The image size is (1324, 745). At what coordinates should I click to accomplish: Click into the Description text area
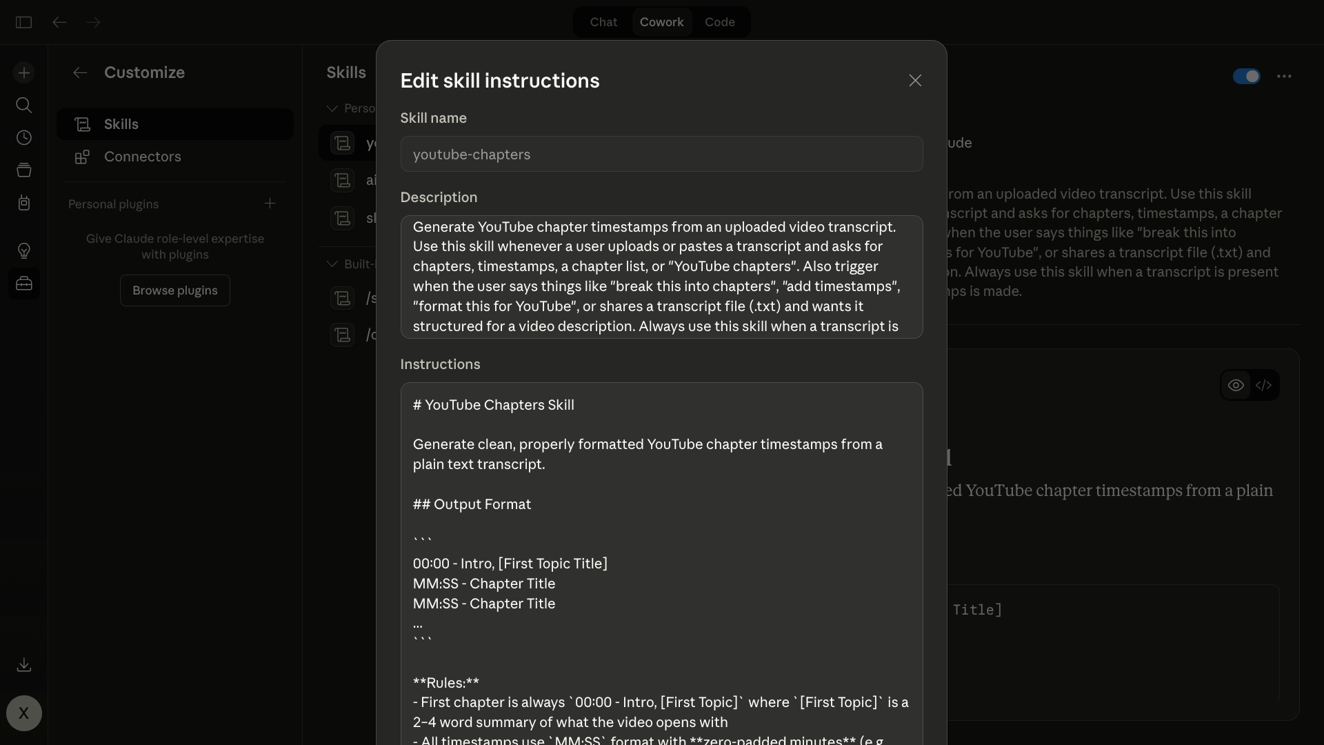[661, 277]
